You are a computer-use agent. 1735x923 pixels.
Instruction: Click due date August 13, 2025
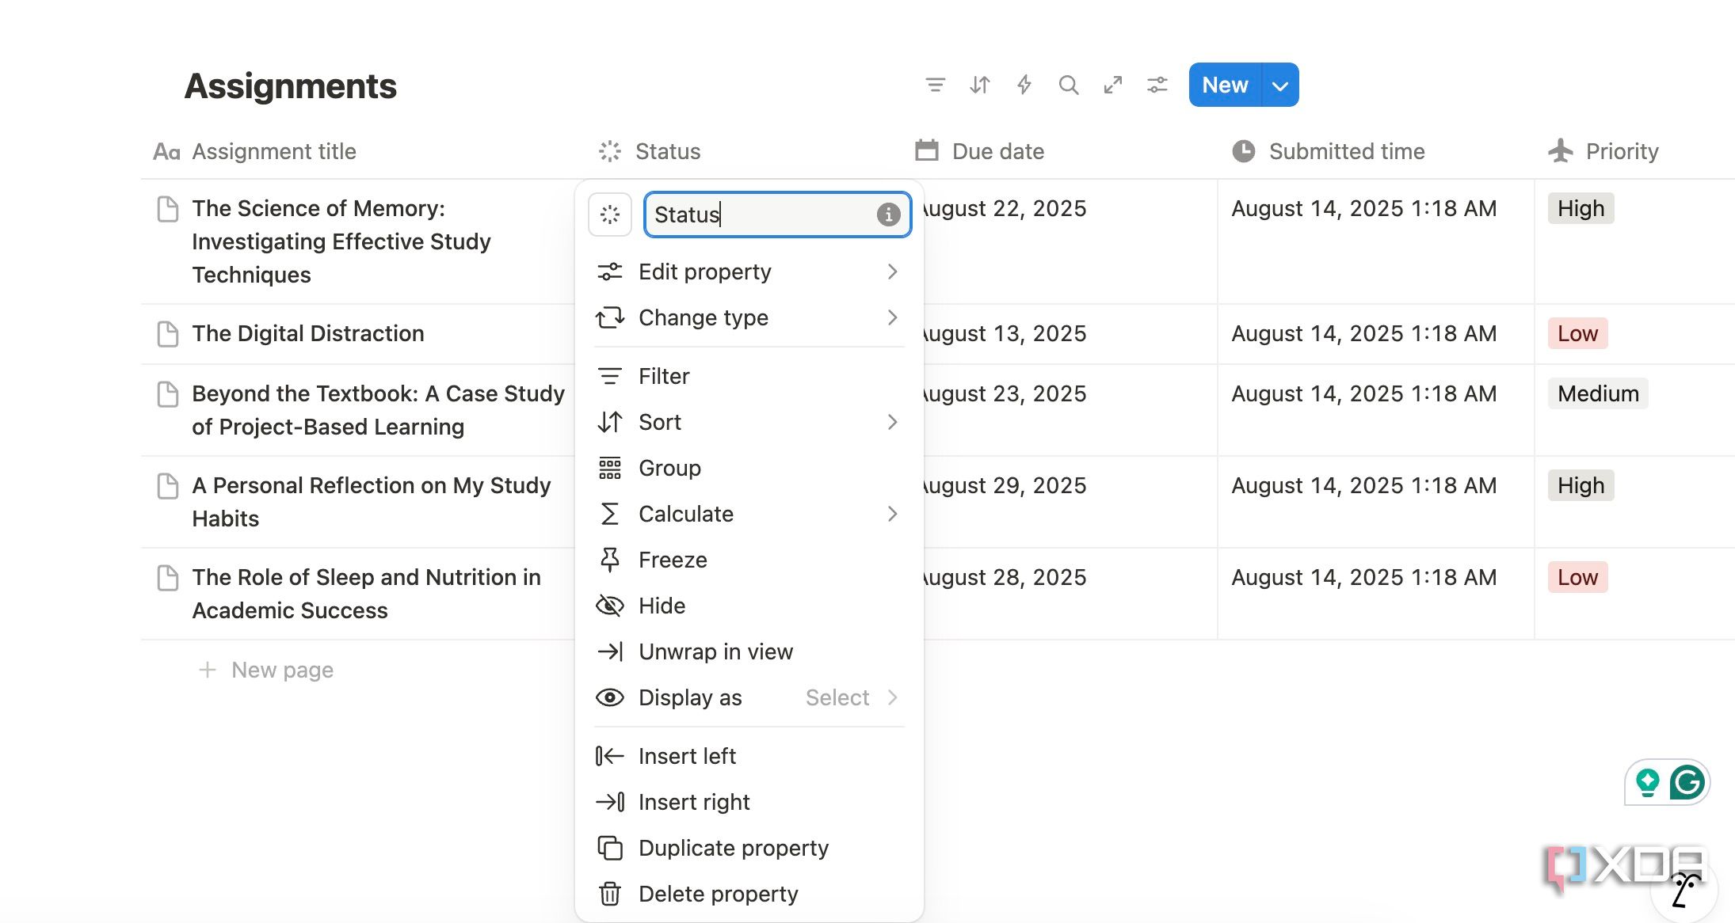pos(1005,334)
